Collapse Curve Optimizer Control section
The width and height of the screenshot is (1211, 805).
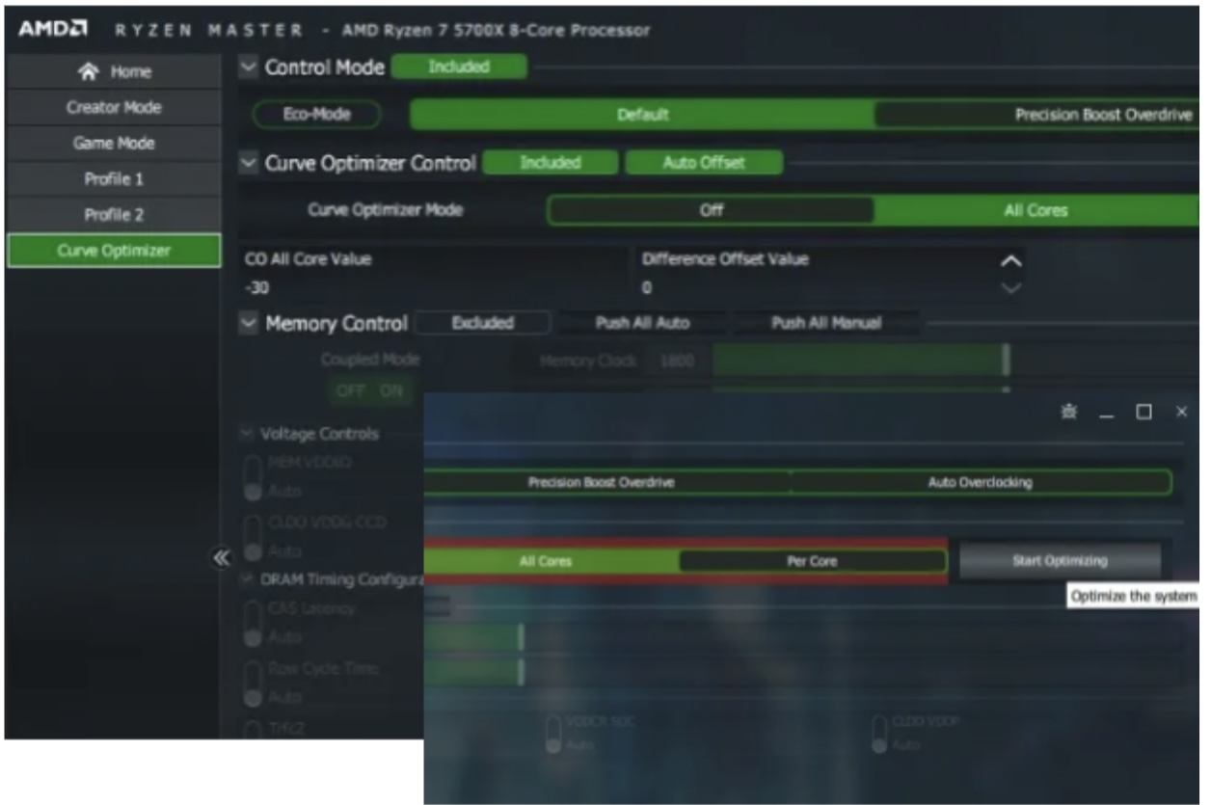(x=249, y=163)
